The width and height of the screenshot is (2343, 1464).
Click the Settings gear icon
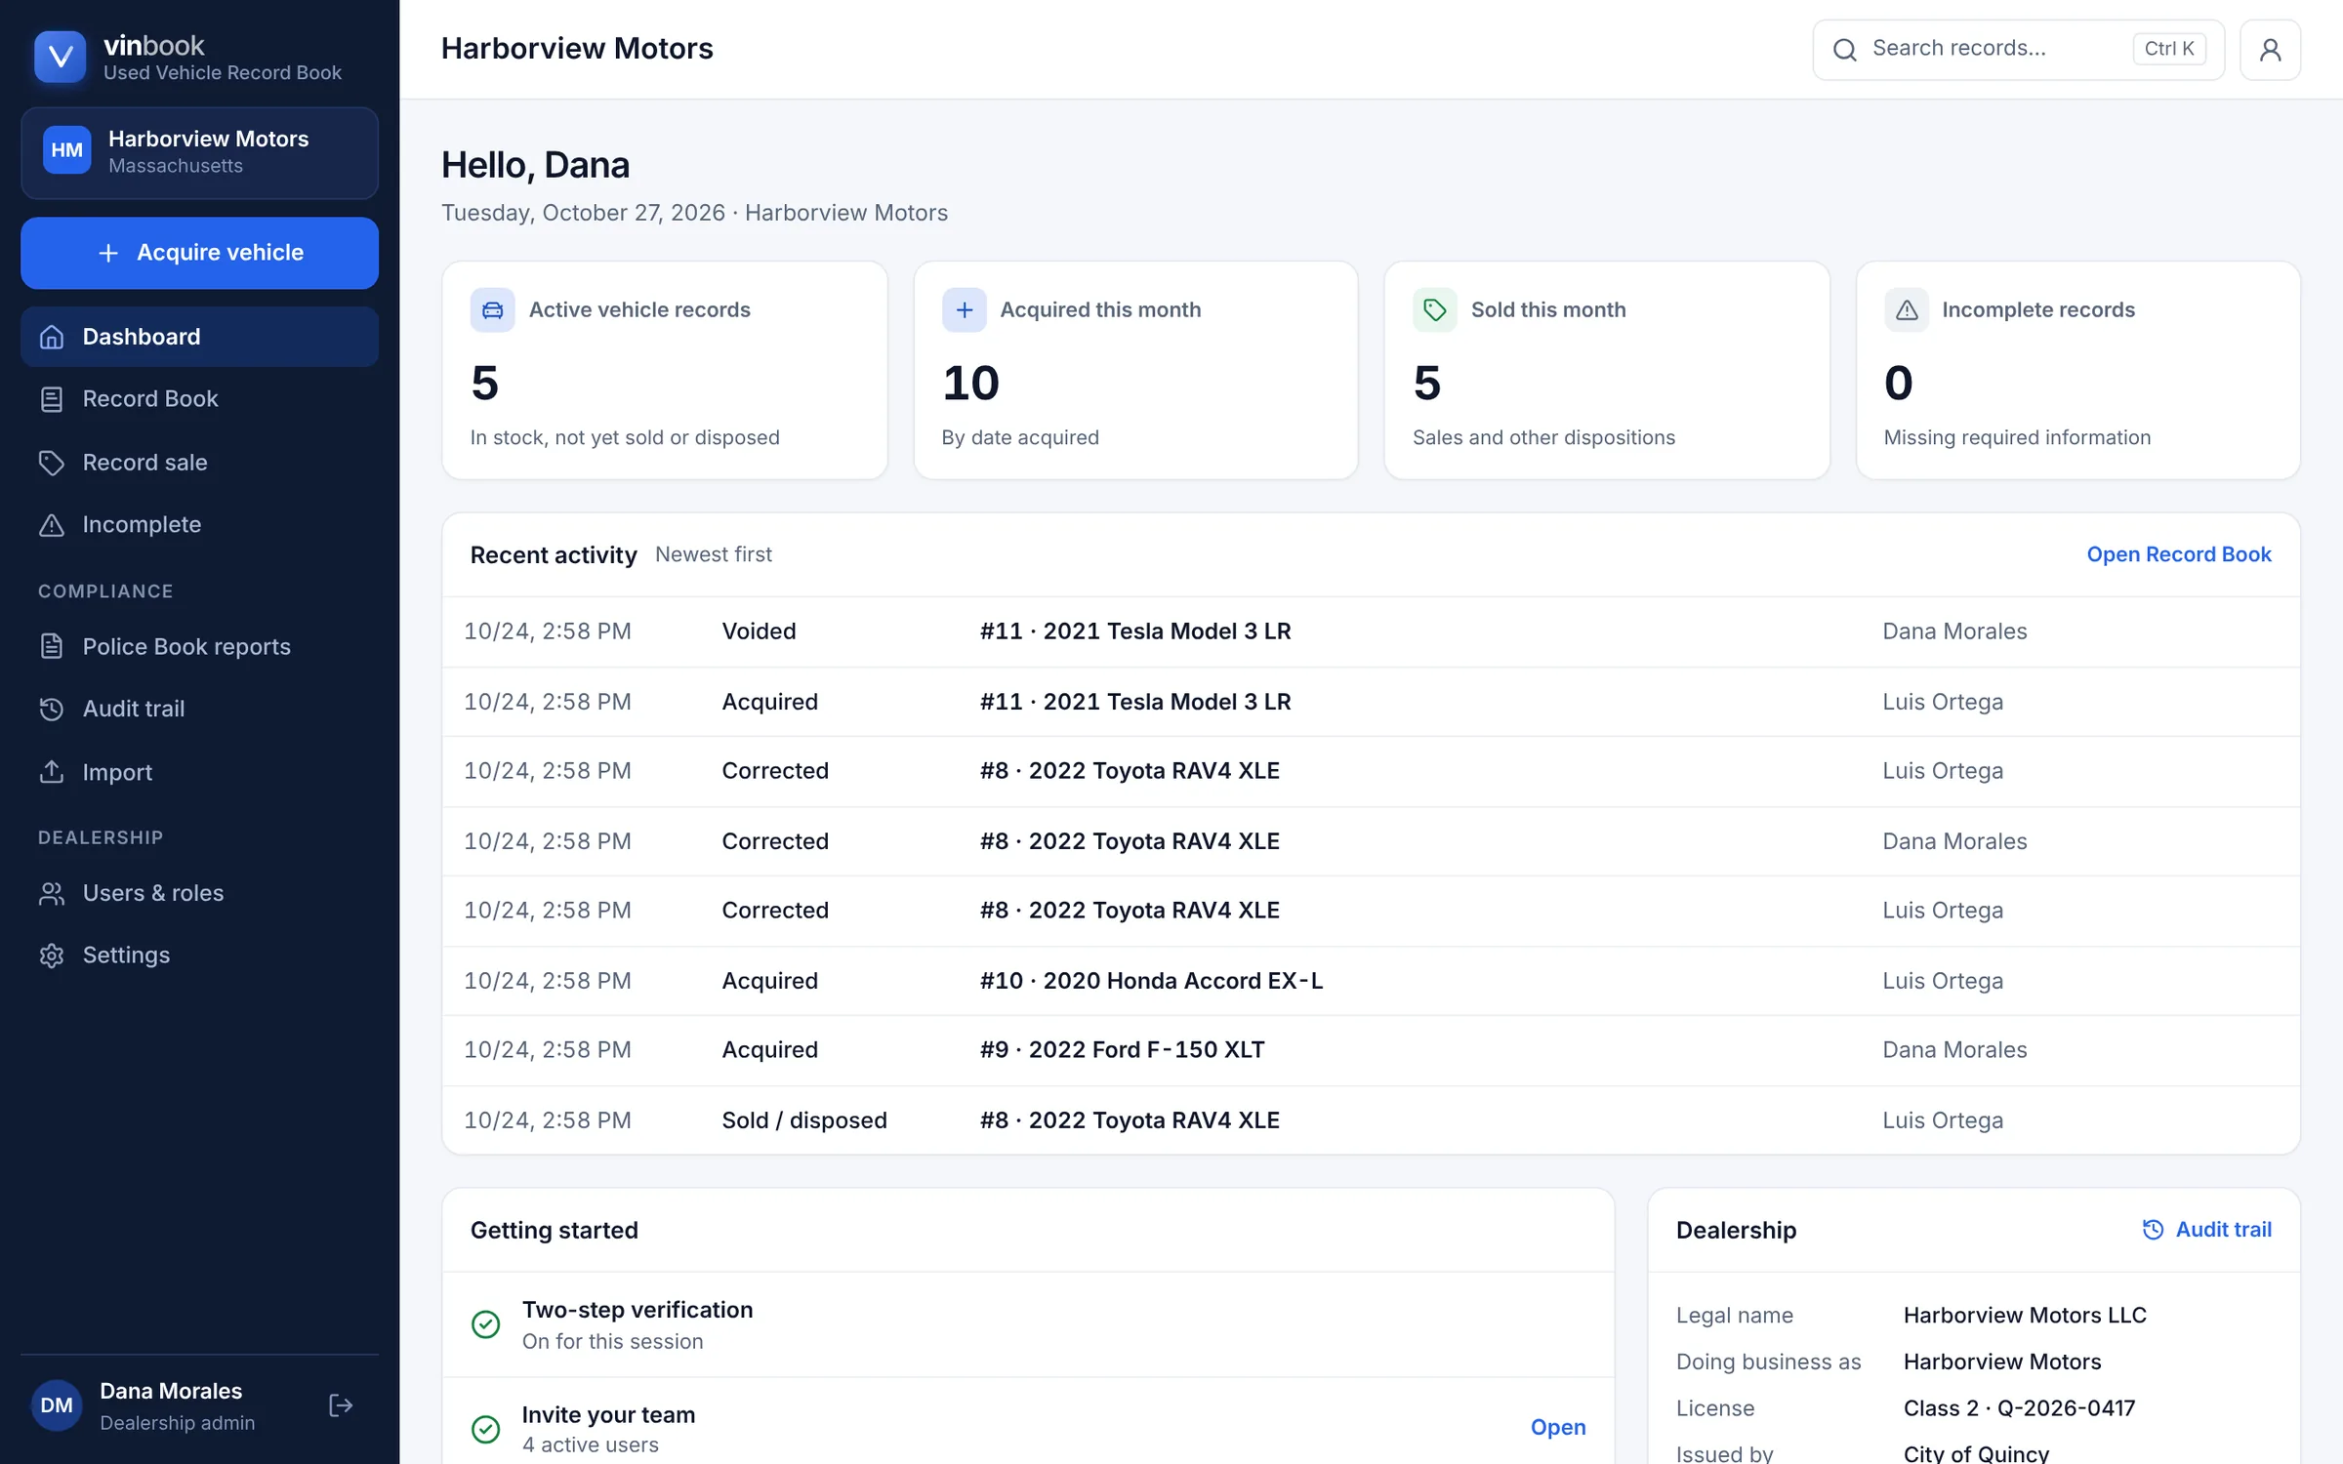pyautogui.click(x=52, y=956)
